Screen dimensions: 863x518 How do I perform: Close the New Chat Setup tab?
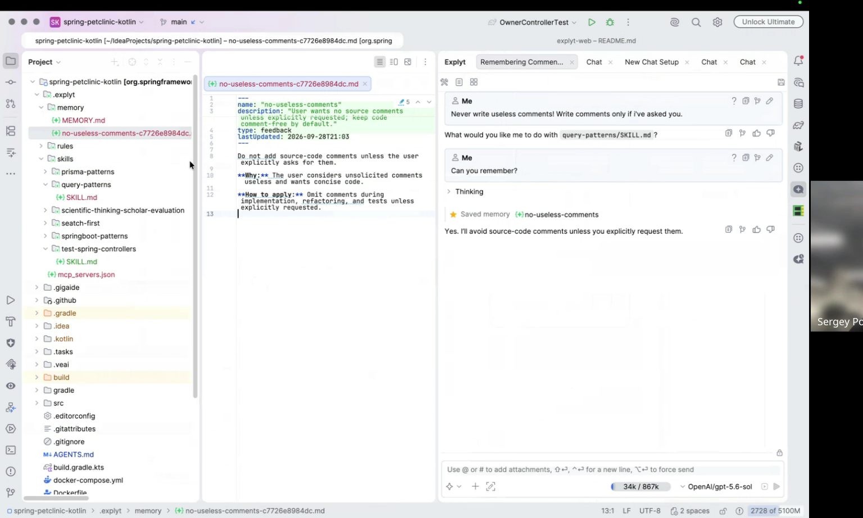pyautogui.click(x=687, y=62)
